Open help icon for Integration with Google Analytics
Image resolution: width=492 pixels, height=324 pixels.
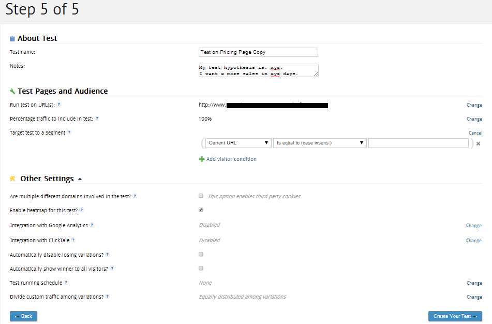click(x=92, y=225)
